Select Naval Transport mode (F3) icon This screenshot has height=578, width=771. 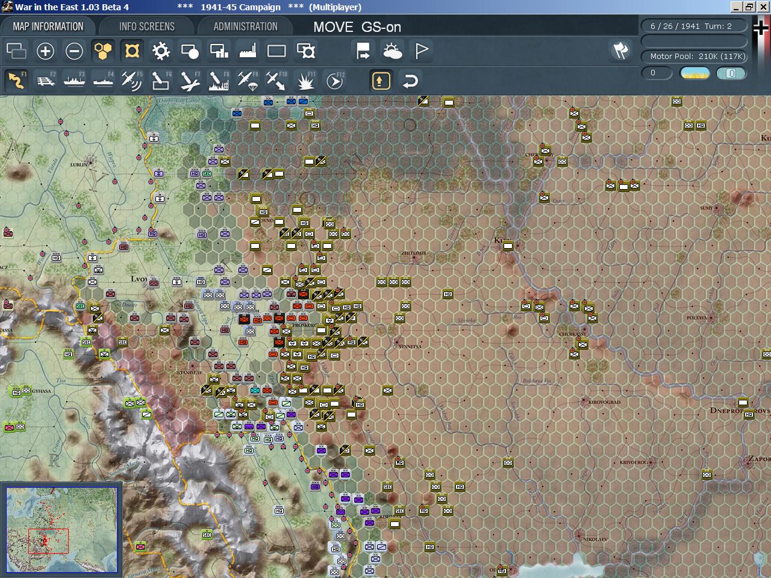[x=74, y=80]
